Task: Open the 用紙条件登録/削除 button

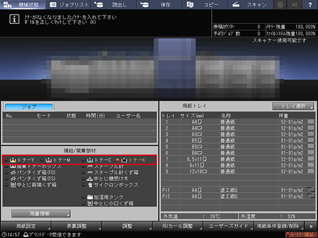Action: click(x=279, y=226)
